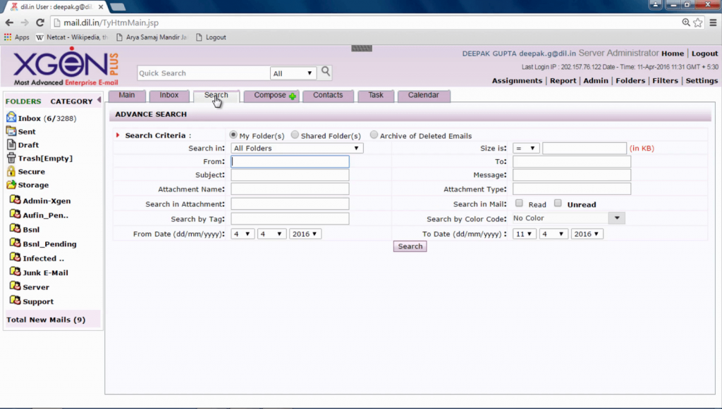This screenshot has width=722, height=409.
Task: Open the Calendar tab
Action: click(x=424, y=95)
